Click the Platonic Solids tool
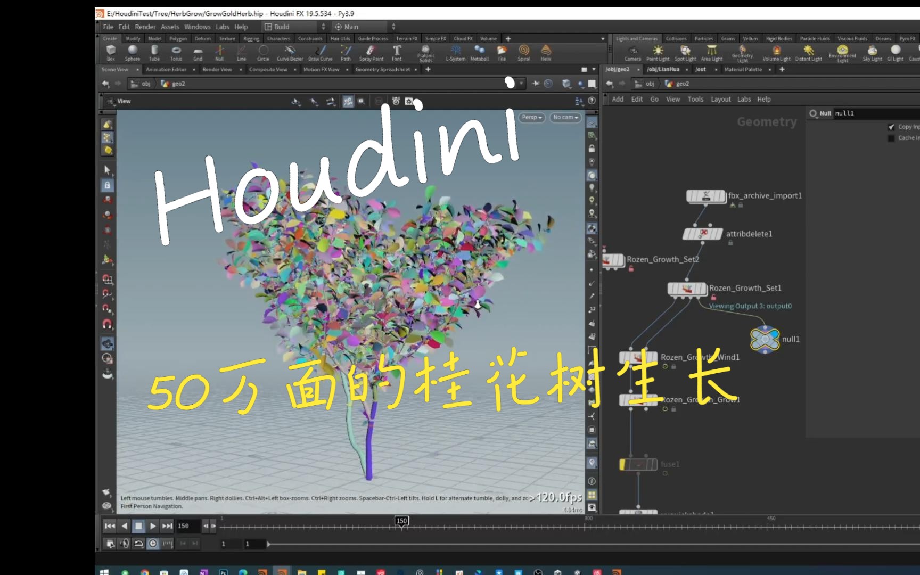Screen dimensions: 920x575 426,53
